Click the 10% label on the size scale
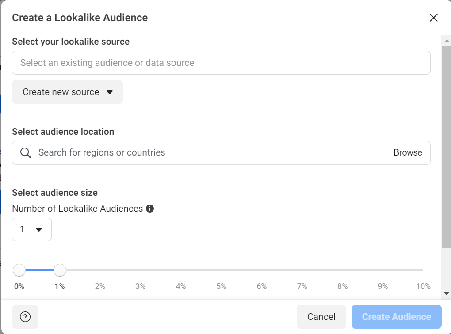 (423, 286)
